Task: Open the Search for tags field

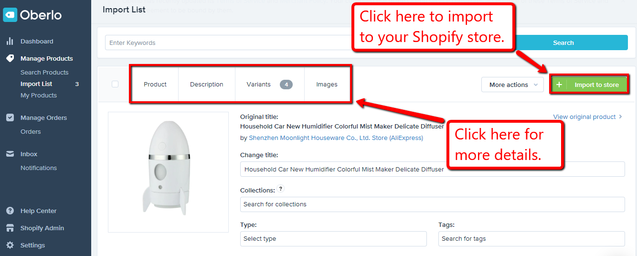Action: click(x=531, y=238)
